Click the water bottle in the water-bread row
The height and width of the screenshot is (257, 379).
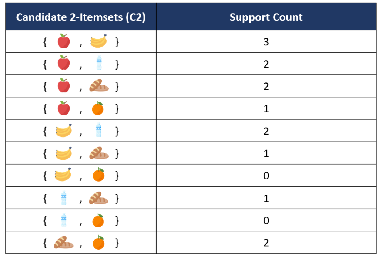[x=64, y=198]
